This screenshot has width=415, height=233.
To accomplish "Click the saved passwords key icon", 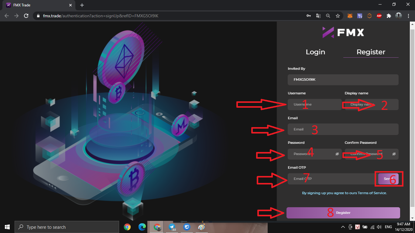I will [x=308, y=16].
